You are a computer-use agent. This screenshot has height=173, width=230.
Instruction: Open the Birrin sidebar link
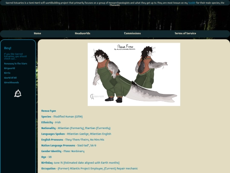[7, 73]
